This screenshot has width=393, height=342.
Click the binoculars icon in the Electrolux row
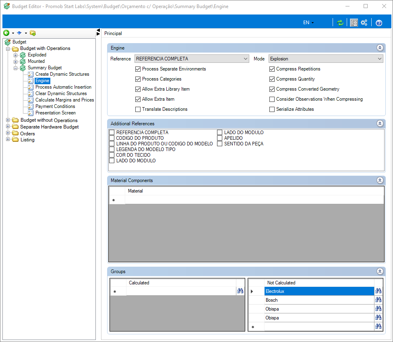378,291
